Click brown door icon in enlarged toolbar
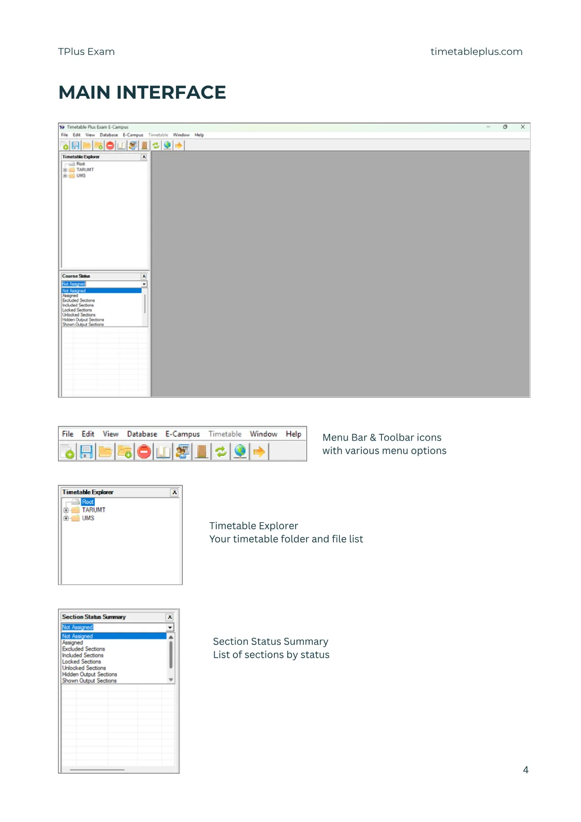The image size is (581, 822). 201,452
